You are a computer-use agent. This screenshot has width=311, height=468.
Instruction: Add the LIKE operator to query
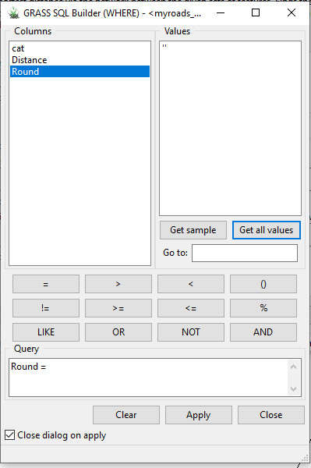46,332
